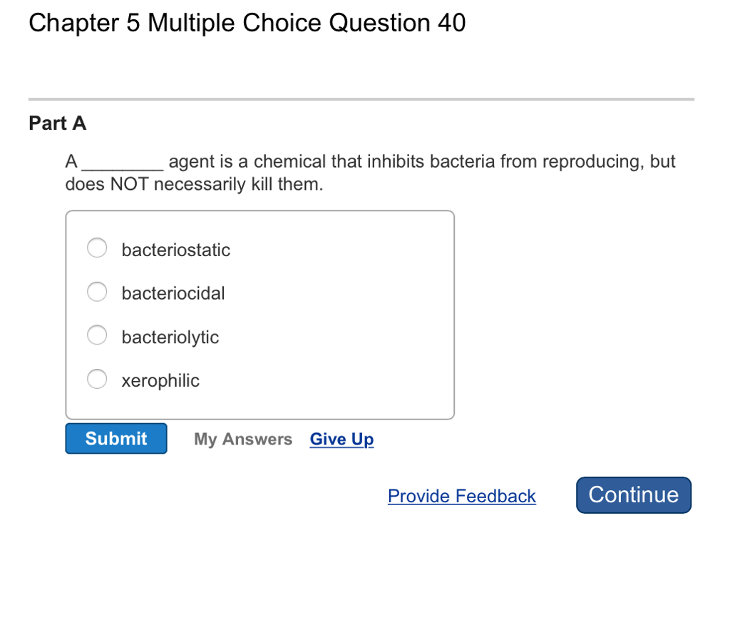
Task: Continue to the next question
Action: point(633,494)
